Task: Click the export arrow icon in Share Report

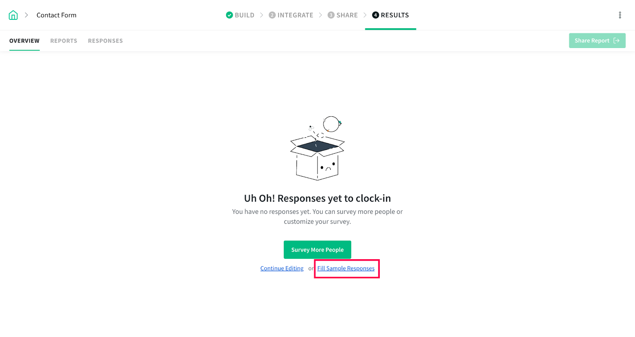Action: (616, 40)
